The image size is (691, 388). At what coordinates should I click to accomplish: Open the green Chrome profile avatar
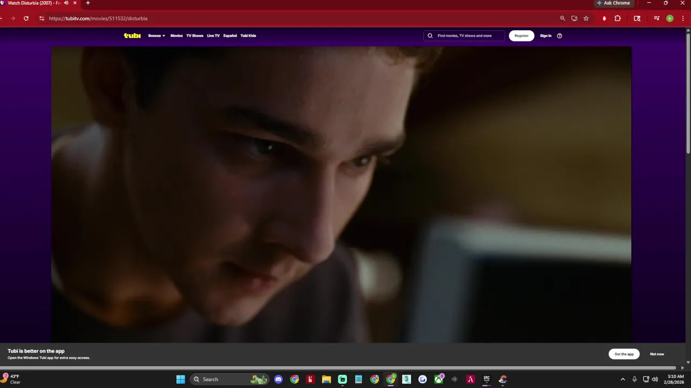click(x=670, y=18)
